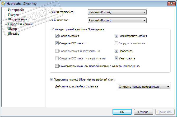This screenshot has width=177, height=117.
Task: Expand the Язык интерфейса dropdown
Action: pyautogui.click(x=117, y=12)
